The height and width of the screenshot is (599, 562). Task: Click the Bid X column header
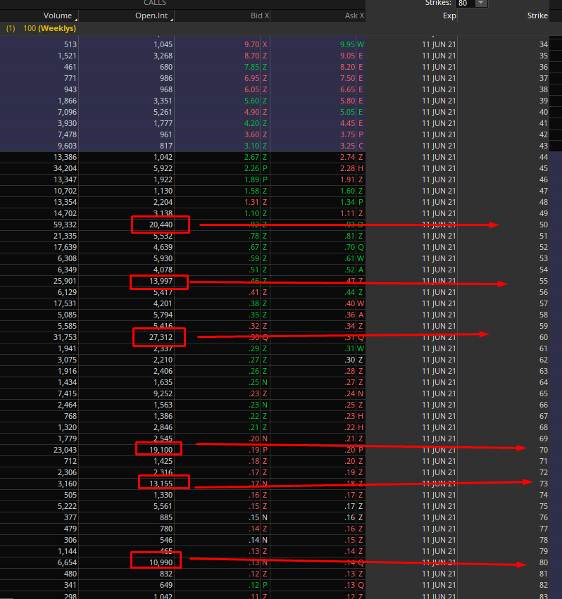tap(260, 15)
